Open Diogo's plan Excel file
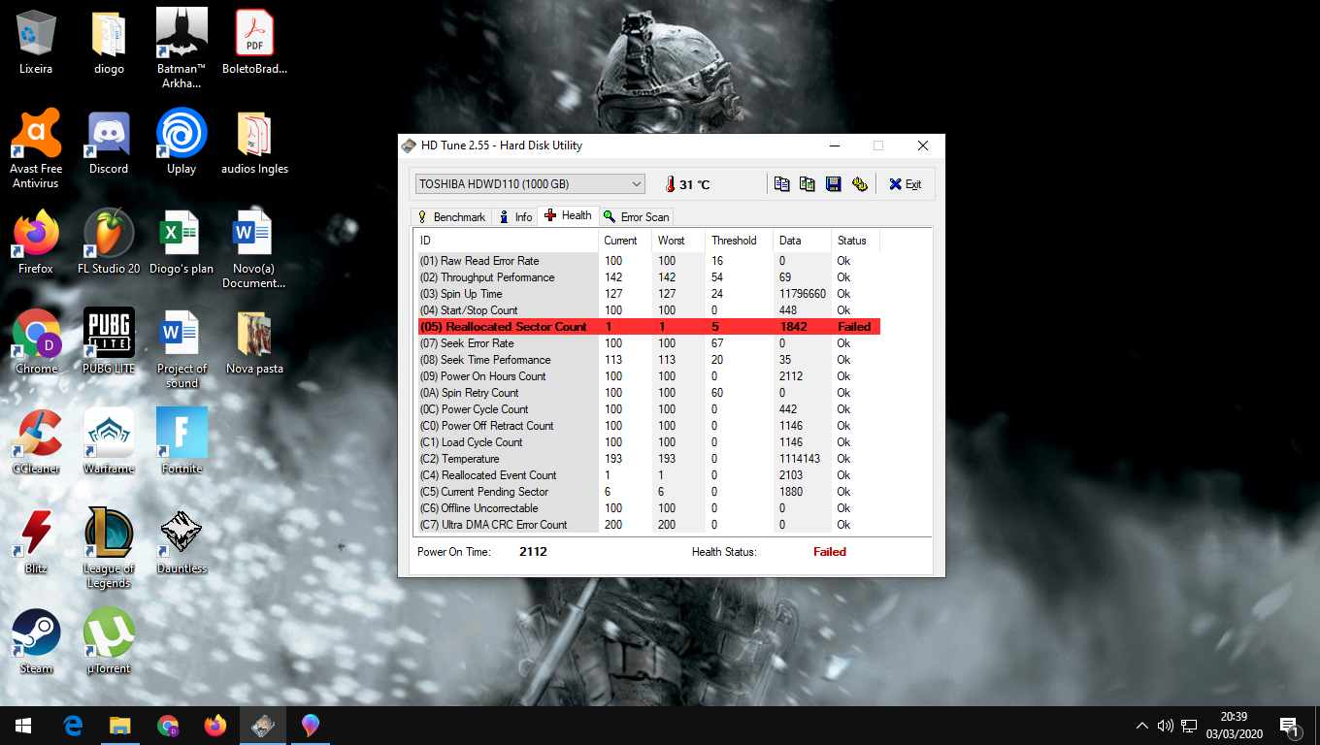The height and width of the screenshot is (745, 1320). pyautogui.click(x=181, y=243)
